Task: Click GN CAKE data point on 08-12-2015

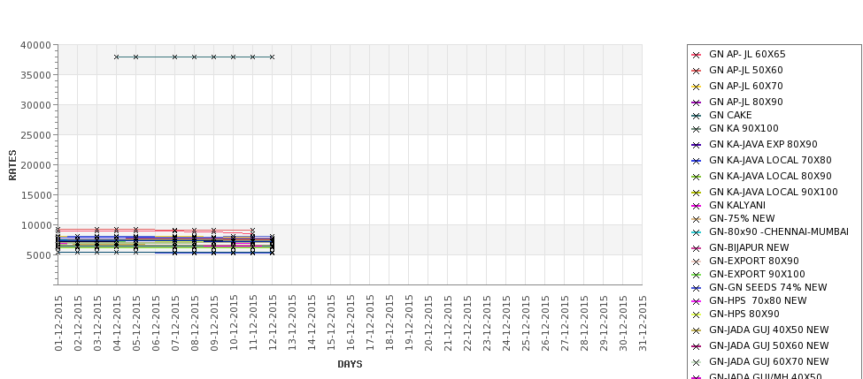Action: click(x=194, y=57)
